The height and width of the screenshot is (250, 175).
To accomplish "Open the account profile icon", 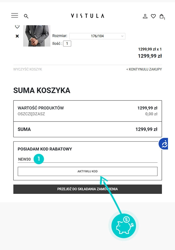I will tap(145, 16).
